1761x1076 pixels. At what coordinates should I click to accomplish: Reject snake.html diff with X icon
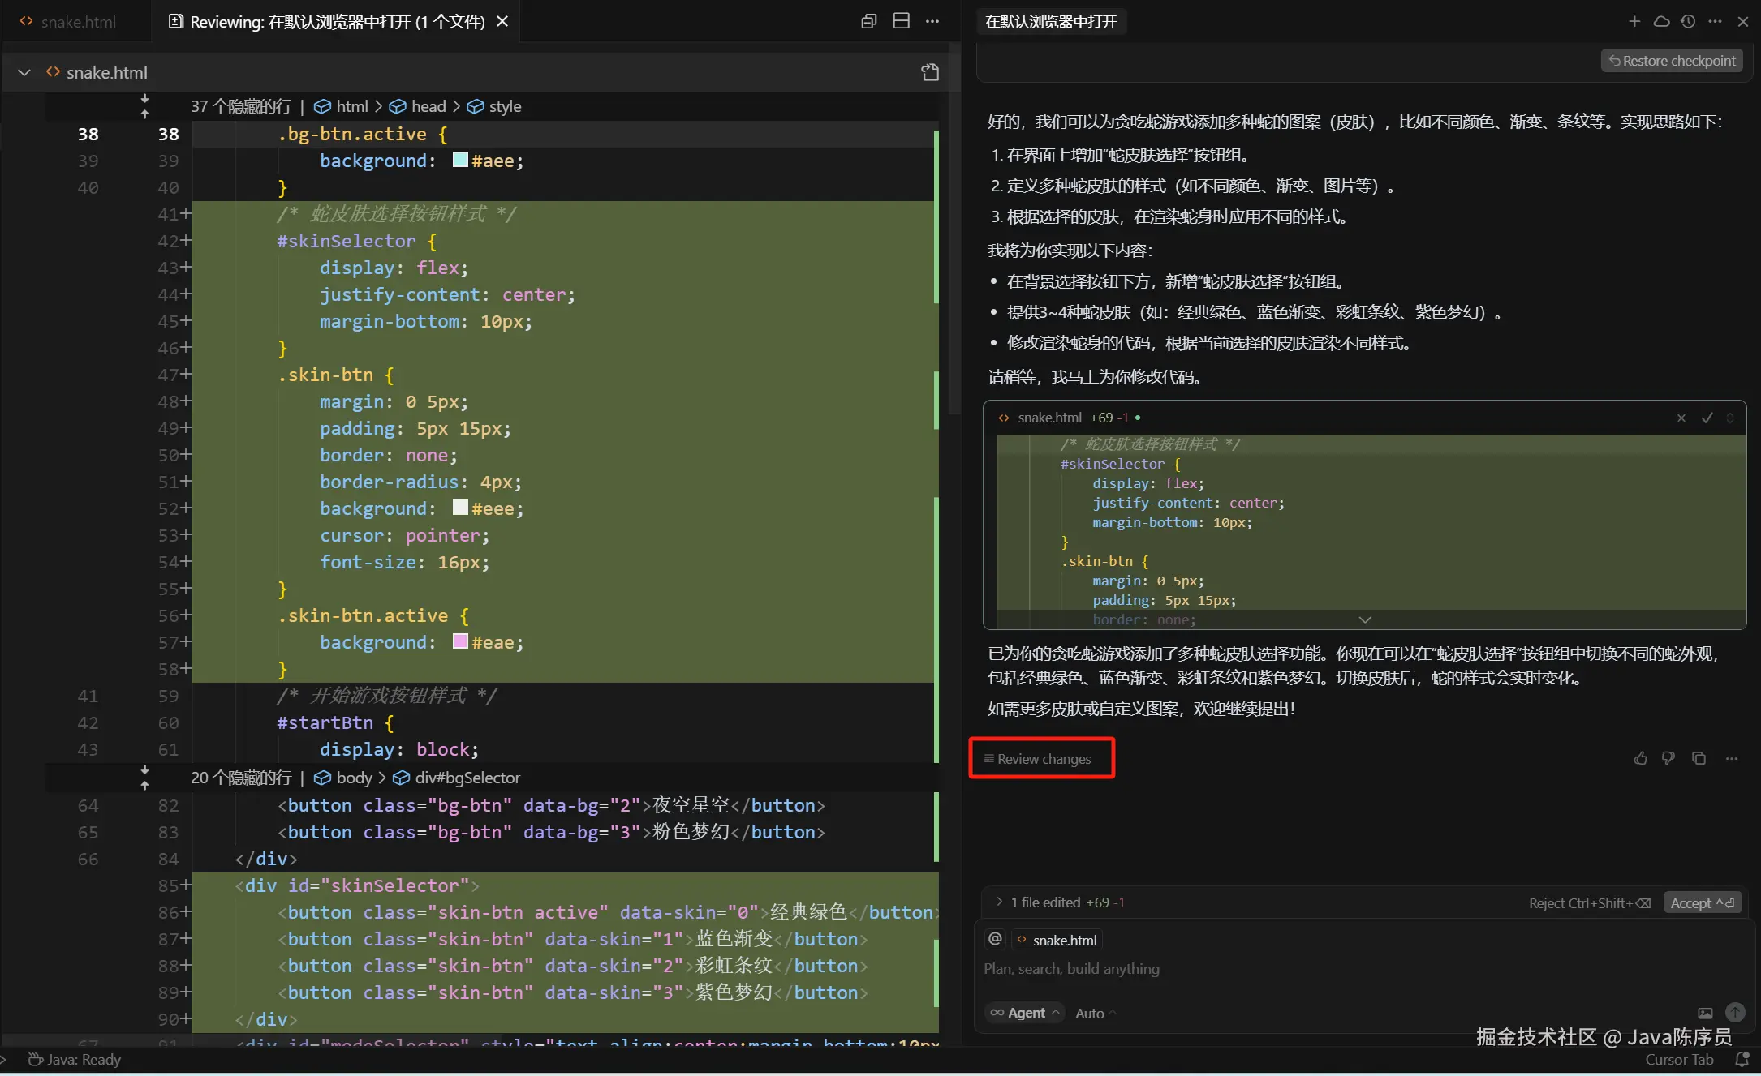pos(1681,418)
